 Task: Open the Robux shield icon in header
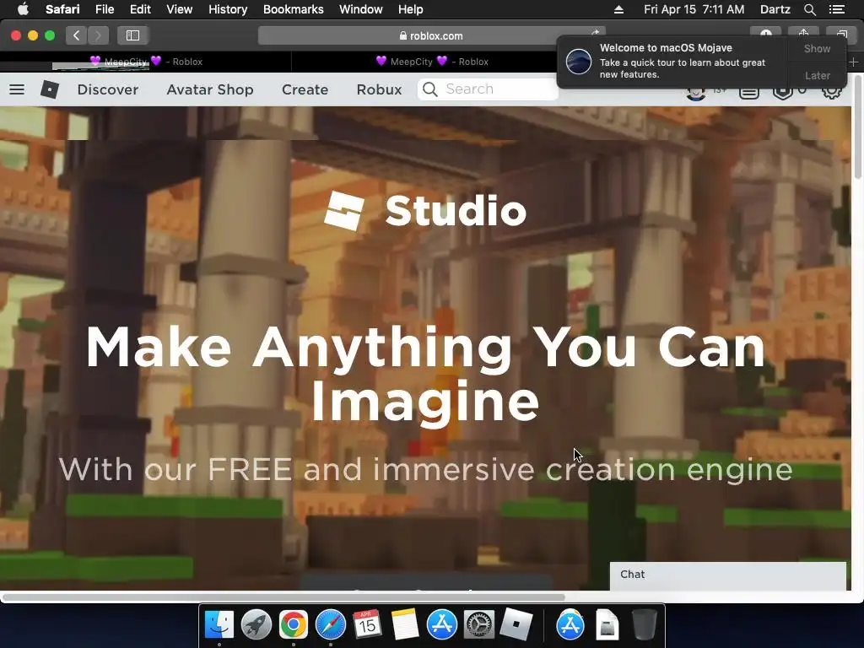782,92
